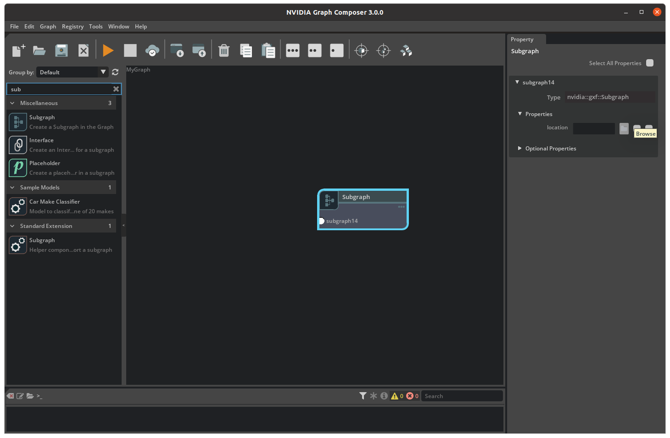Screen dimensions: 670x438
Task: Toggle the console asterisk filter
Action: point(374,396)
